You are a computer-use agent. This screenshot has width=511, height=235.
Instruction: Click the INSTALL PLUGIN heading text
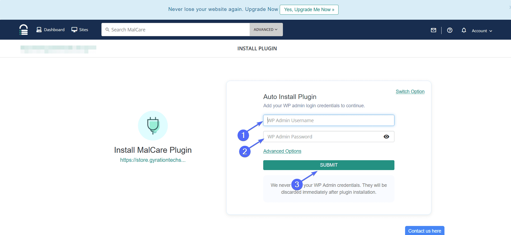click(257, 48)
